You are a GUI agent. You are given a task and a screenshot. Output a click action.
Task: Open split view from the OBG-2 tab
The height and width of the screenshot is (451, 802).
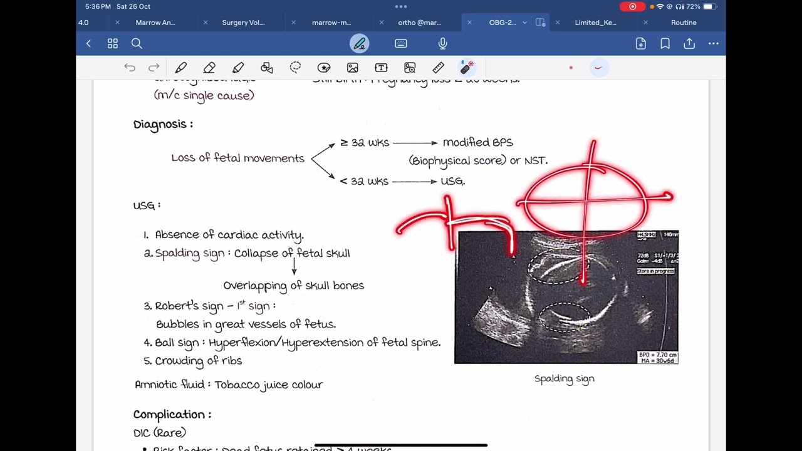point(541,23)
